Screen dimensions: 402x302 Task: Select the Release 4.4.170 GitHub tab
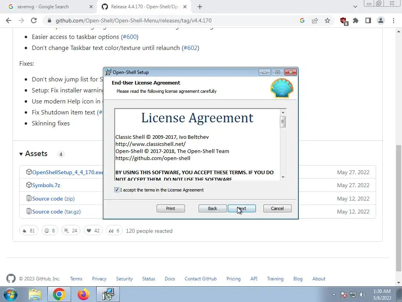point(145,7)
